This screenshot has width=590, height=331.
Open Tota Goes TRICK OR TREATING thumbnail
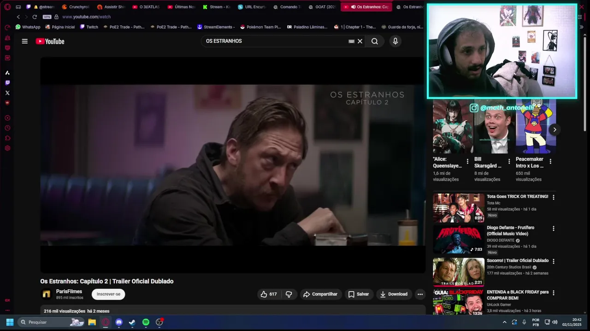[x=458, y=208]
